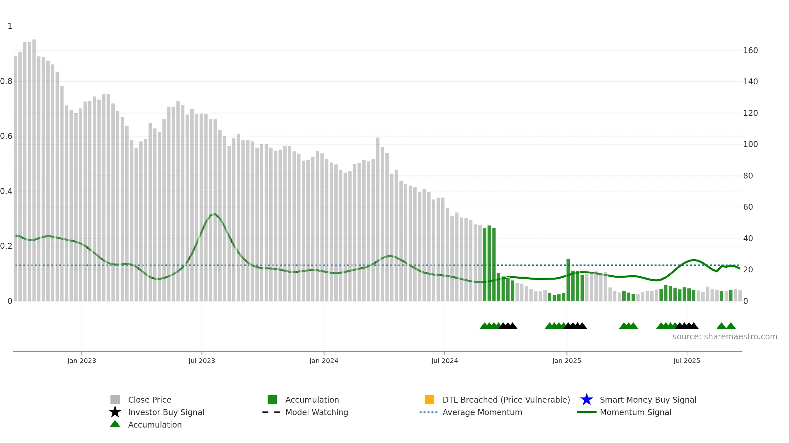Click the tallest gray close price bar
Image resolution: width=789 pixels, height=443 pixels.
coord(34,170)
